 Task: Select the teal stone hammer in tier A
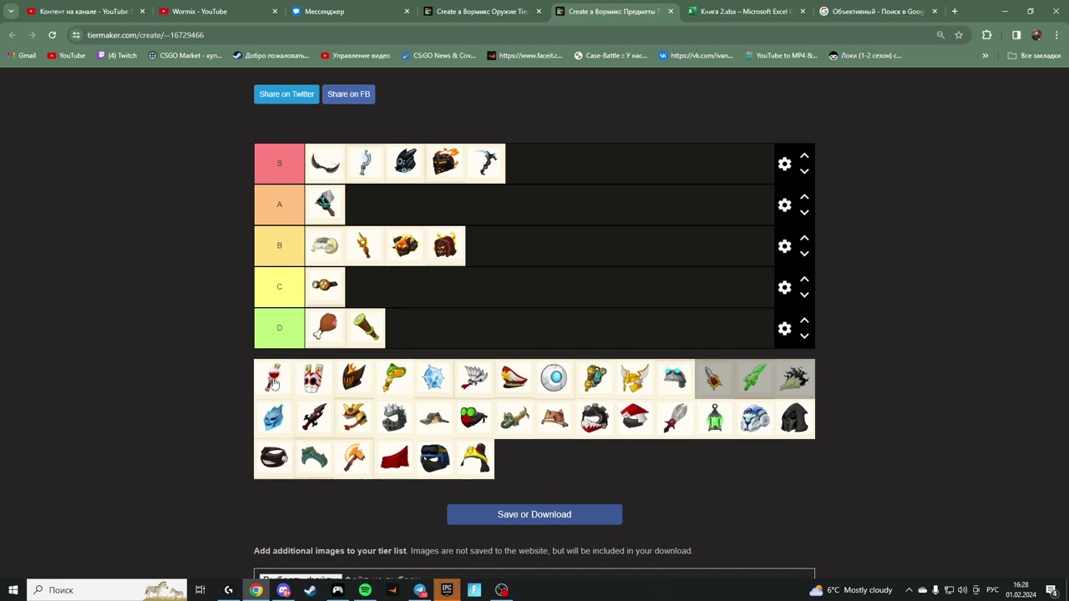click(325, 205)
